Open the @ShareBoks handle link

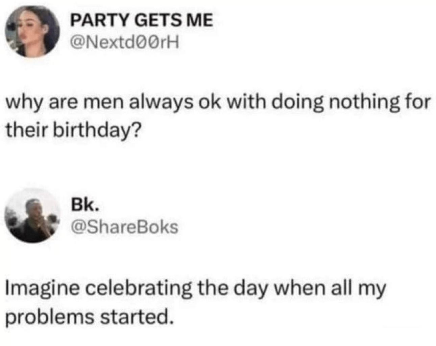click(124, 227)
